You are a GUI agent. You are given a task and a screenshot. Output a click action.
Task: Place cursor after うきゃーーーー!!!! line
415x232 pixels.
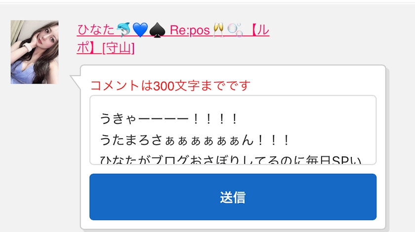point(239,118)
